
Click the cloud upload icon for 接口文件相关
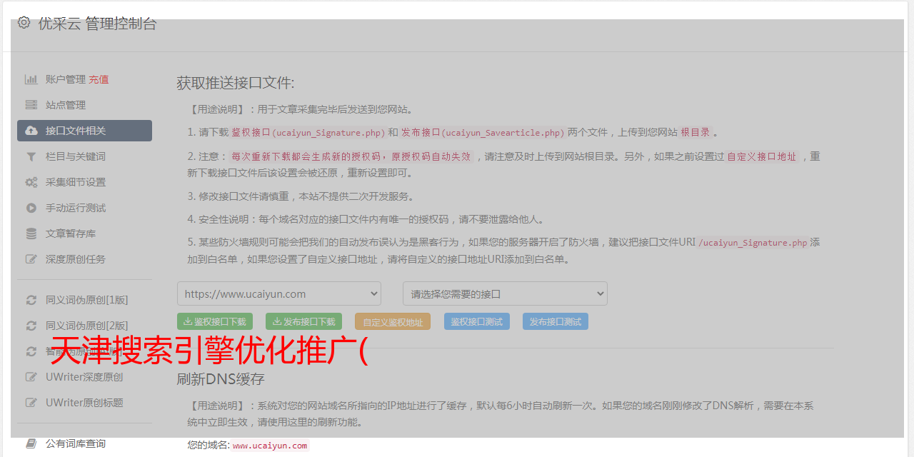[31, 131]
